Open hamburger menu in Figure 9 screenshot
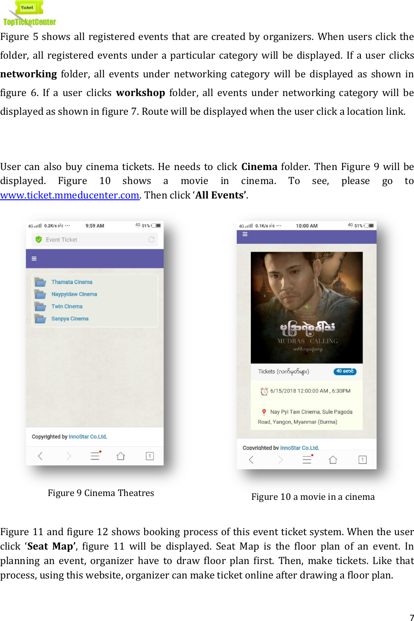Viewport: 414px width, 621px height. tap(34, 258)
